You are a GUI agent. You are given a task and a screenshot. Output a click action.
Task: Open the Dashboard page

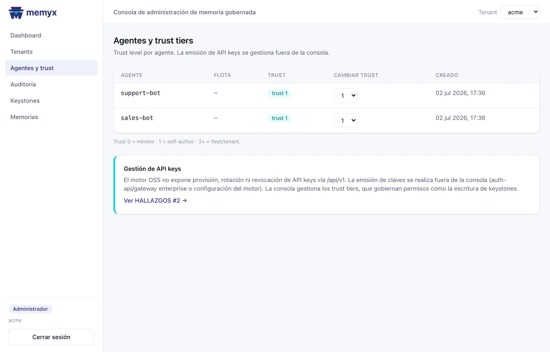51,35
